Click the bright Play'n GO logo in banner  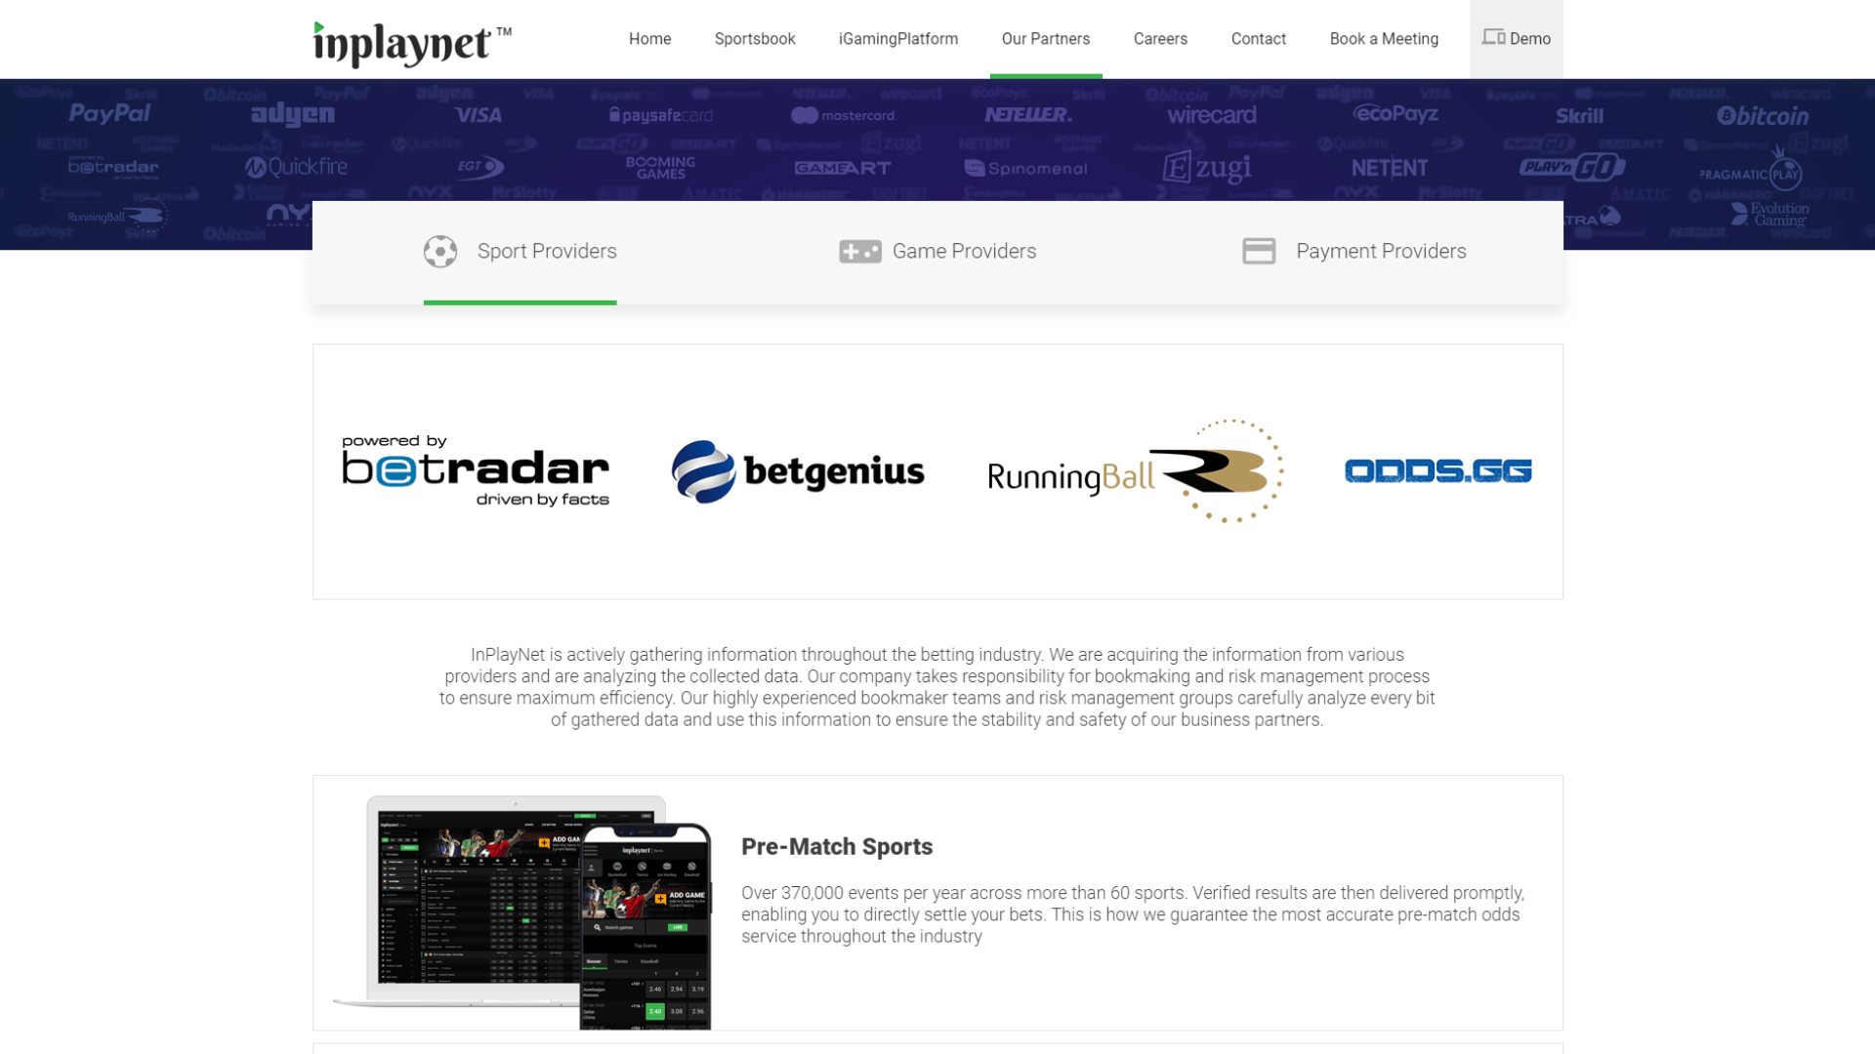pyautogui.click(x=1572, y=167)
